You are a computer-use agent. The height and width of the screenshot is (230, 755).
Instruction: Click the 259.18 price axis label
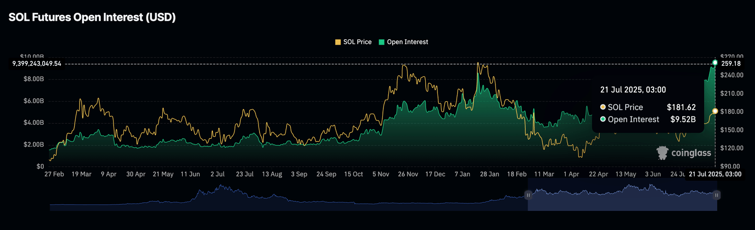(x=731, y=64)
